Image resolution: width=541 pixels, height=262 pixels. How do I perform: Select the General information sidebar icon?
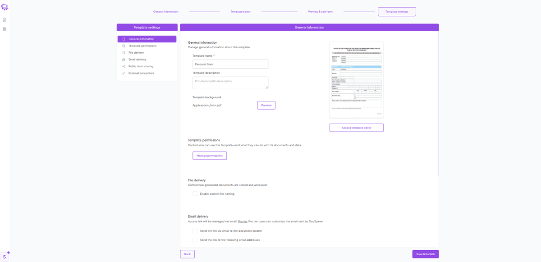pyautogui.click(x=141, y=39)
